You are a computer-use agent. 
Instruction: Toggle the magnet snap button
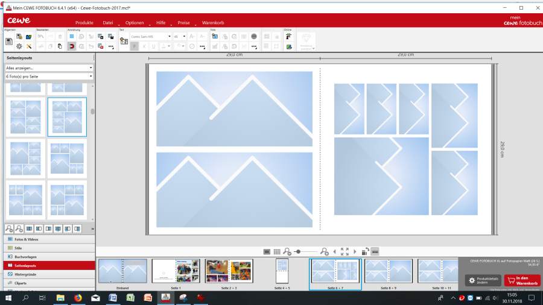coord(72,46)
